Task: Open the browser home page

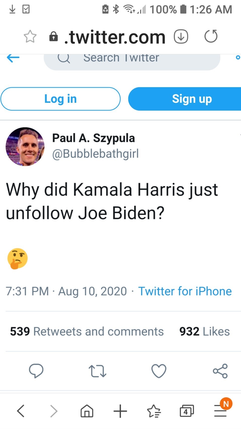Action: 87,411
